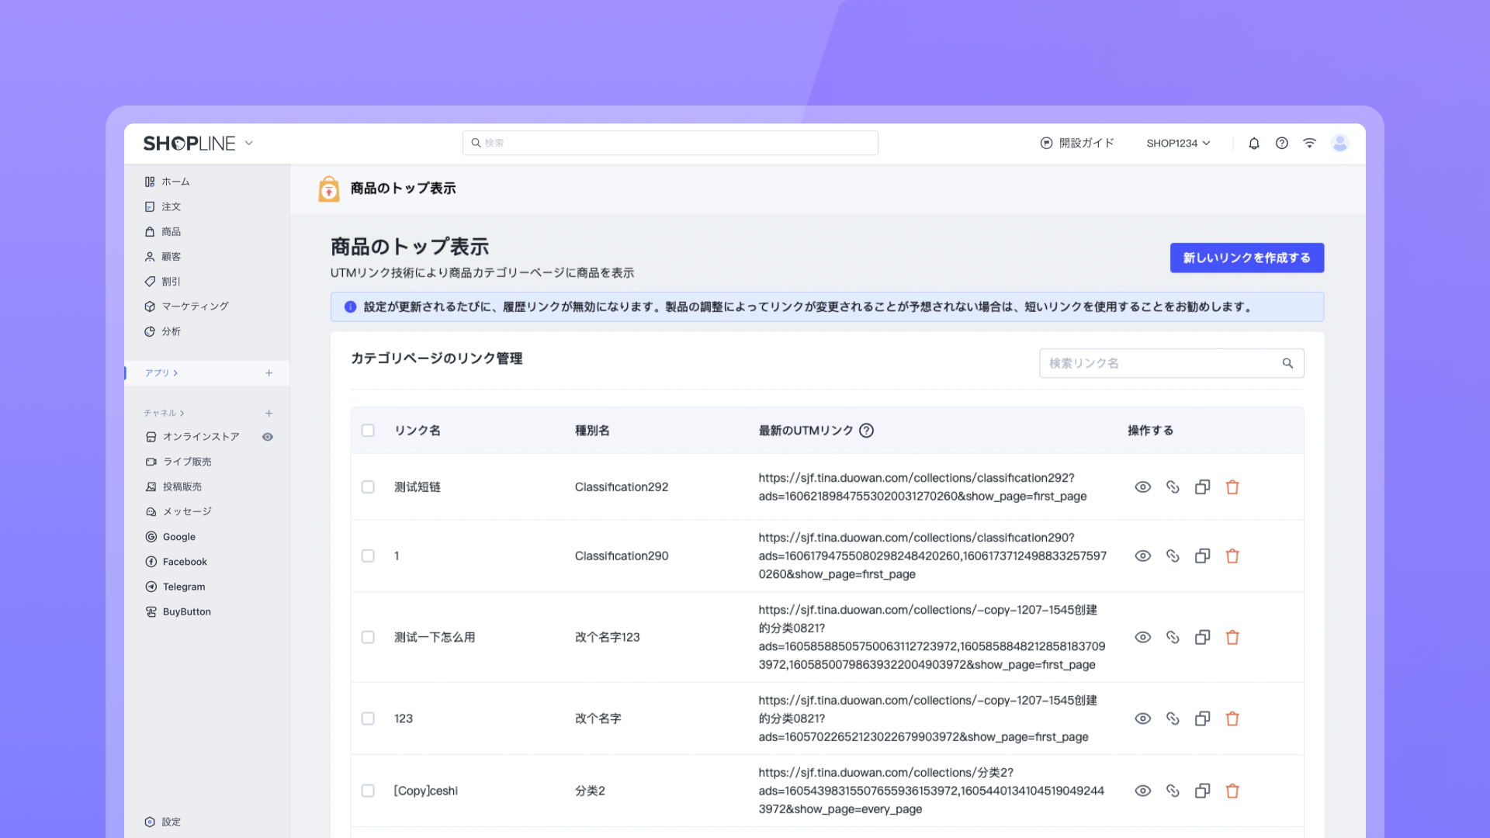Viewport: 1490px width, 838px height.
Task: Toggle the select-all checkbox in table header
Action: click(x=368, y=431)
